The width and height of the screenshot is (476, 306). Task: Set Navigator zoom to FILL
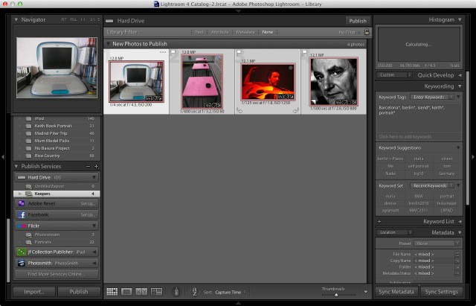click(74, 19)
